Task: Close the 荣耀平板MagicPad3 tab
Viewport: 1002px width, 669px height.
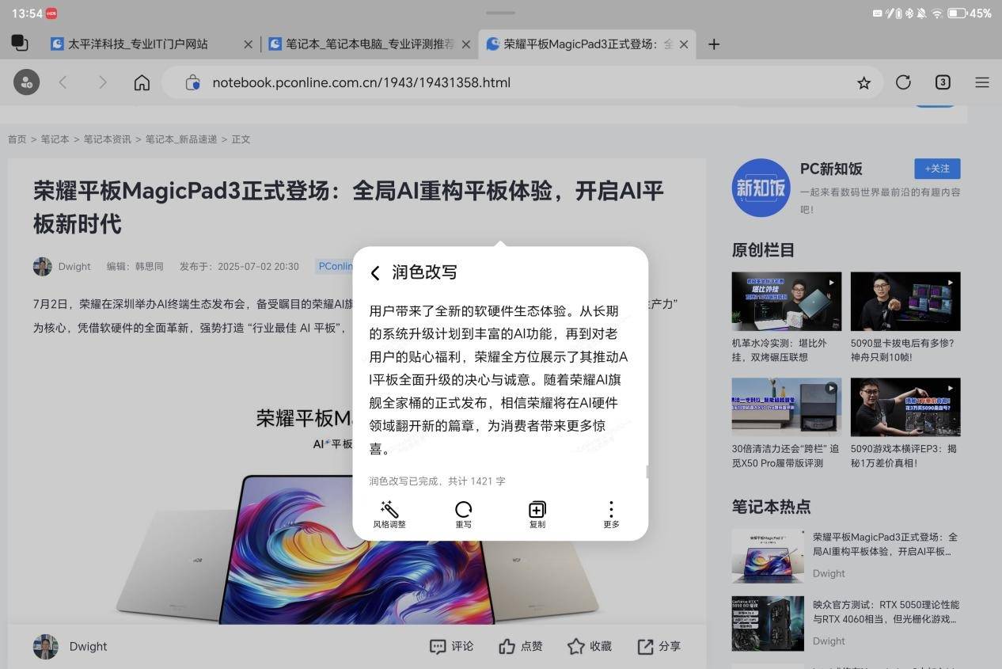Action: pos(684,44)
